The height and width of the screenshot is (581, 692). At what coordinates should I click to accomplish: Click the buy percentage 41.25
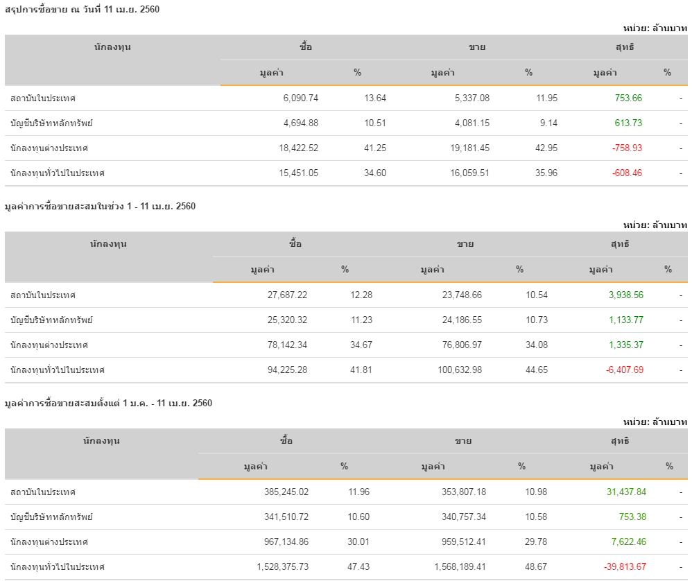pos(375,148)
